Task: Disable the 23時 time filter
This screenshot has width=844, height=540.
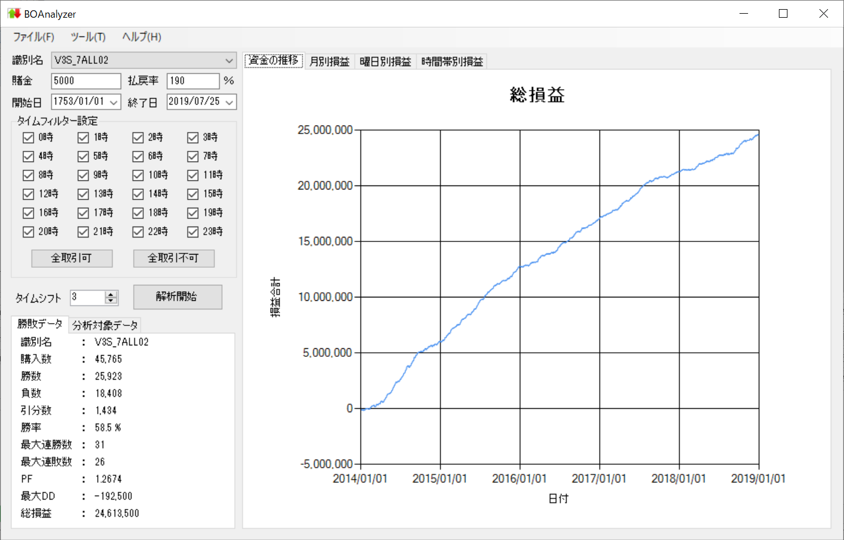Action: [x=193, y=232]
